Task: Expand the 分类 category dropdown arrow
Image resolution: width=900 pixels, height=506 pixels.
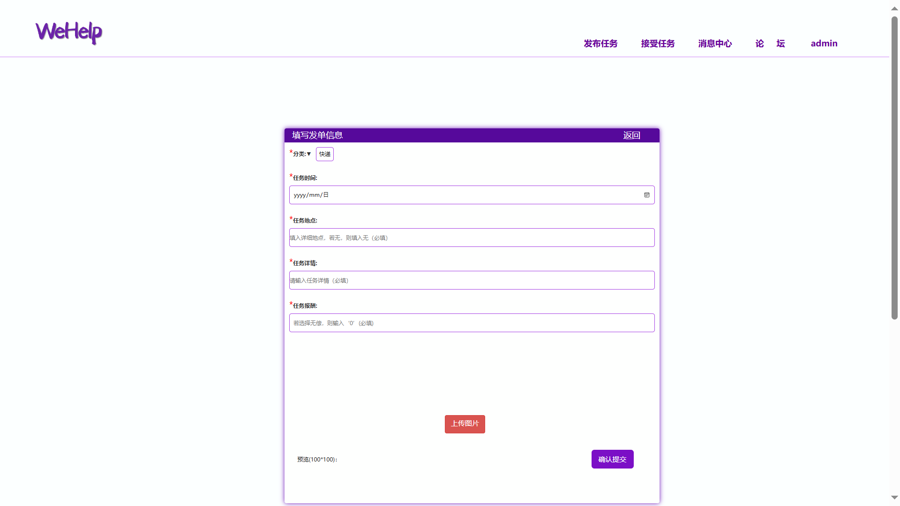Action: click(x=309, y=154)
